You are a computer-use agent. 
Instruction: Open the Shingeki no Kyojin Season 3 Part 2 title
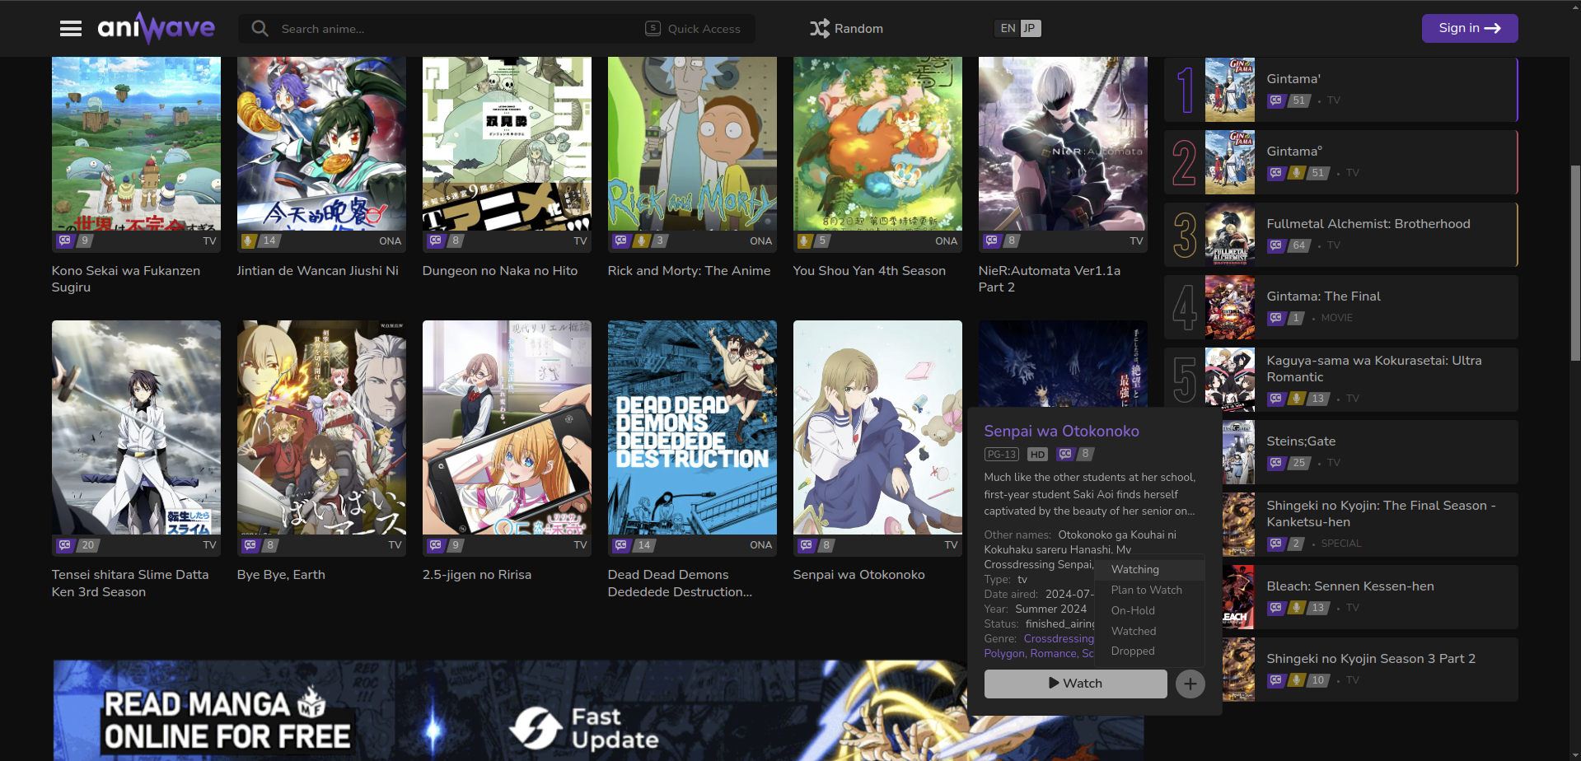pyautogui.click(x=1371, y=659)
